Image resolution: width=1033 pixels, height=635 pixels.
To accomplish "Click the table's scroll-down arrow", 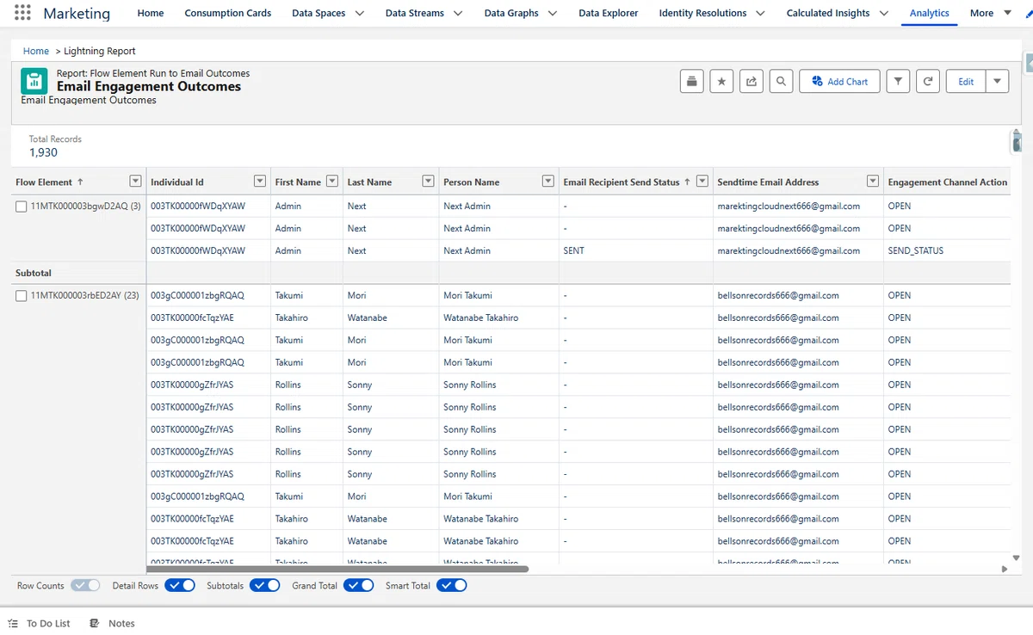I will [1016, 558].
